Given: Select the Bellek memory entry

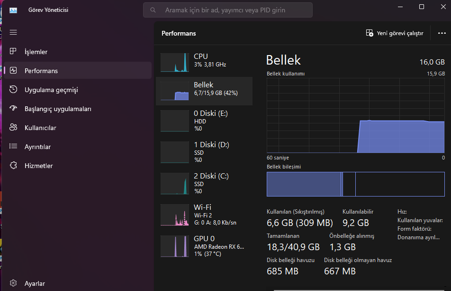Looking at the screenshot, I should 204,91.
